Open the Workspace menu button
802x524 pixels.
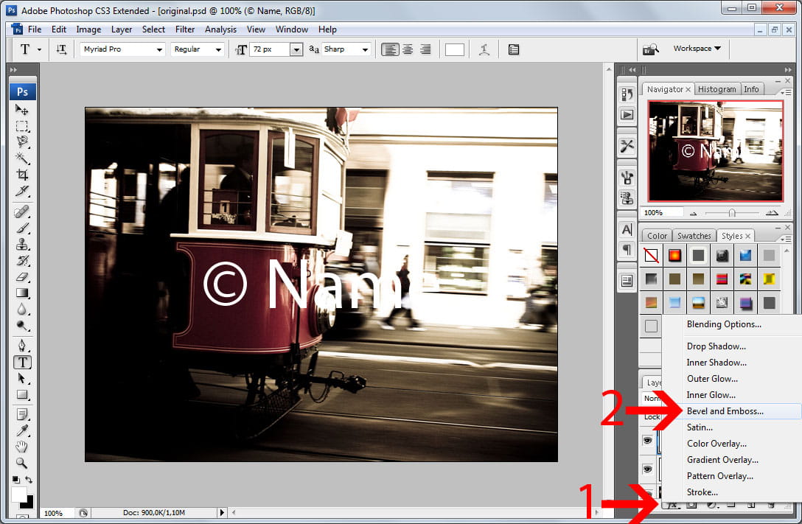pos(697,49)
